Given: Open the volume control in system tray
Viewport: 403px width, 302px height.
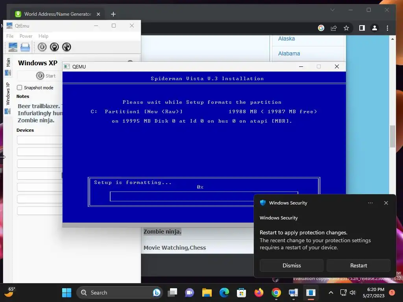Looking at the screenshot, I should tap(353, 293).
